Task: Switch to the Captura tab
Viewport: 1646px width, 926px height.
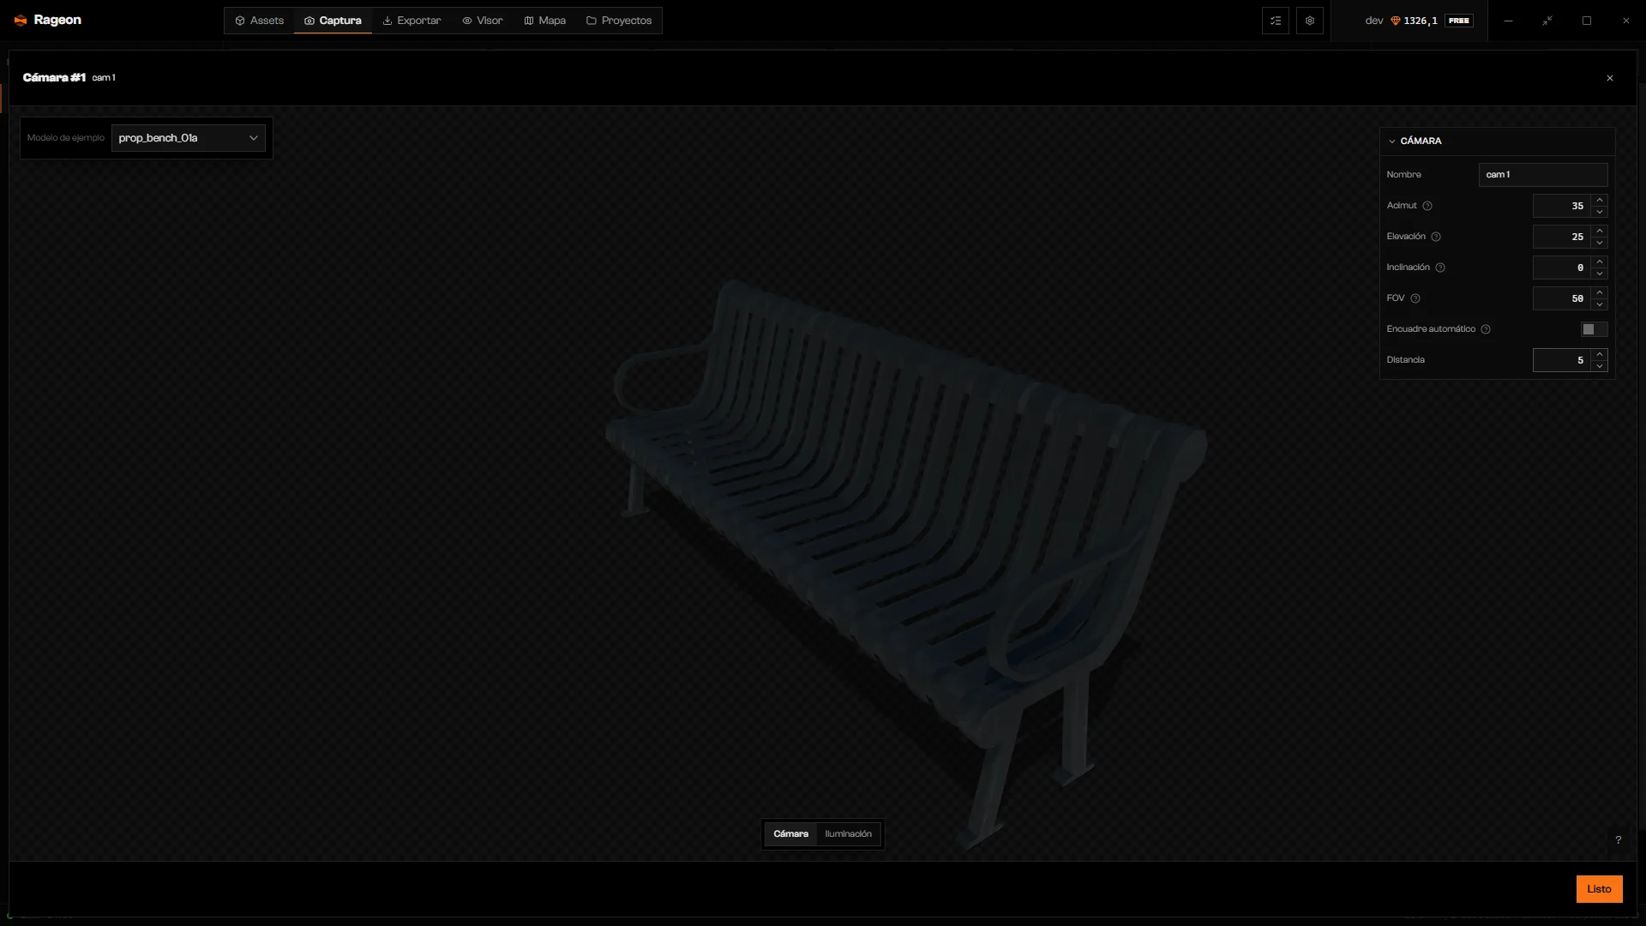Action: (333, 21)
